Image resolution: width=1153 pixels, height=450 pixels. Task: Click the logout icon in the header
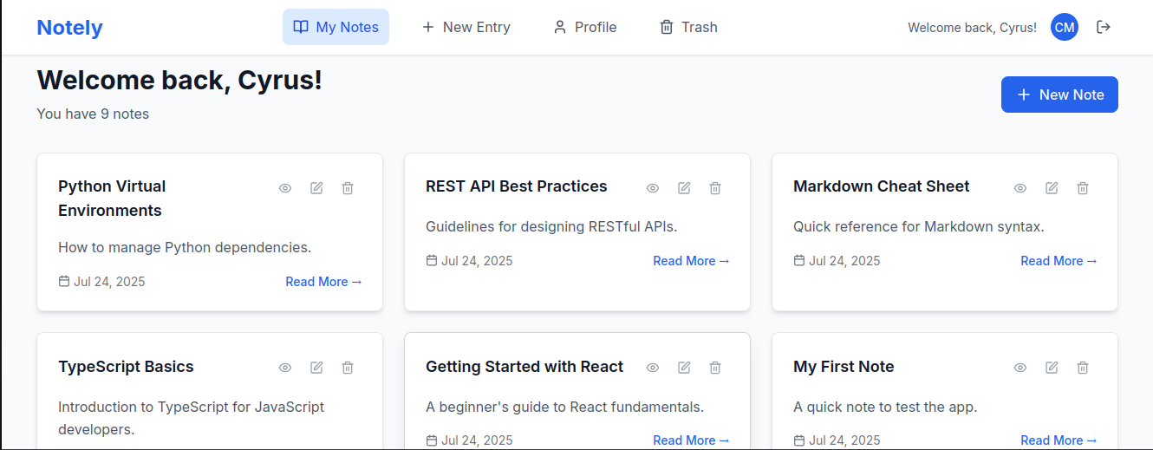1104,27
